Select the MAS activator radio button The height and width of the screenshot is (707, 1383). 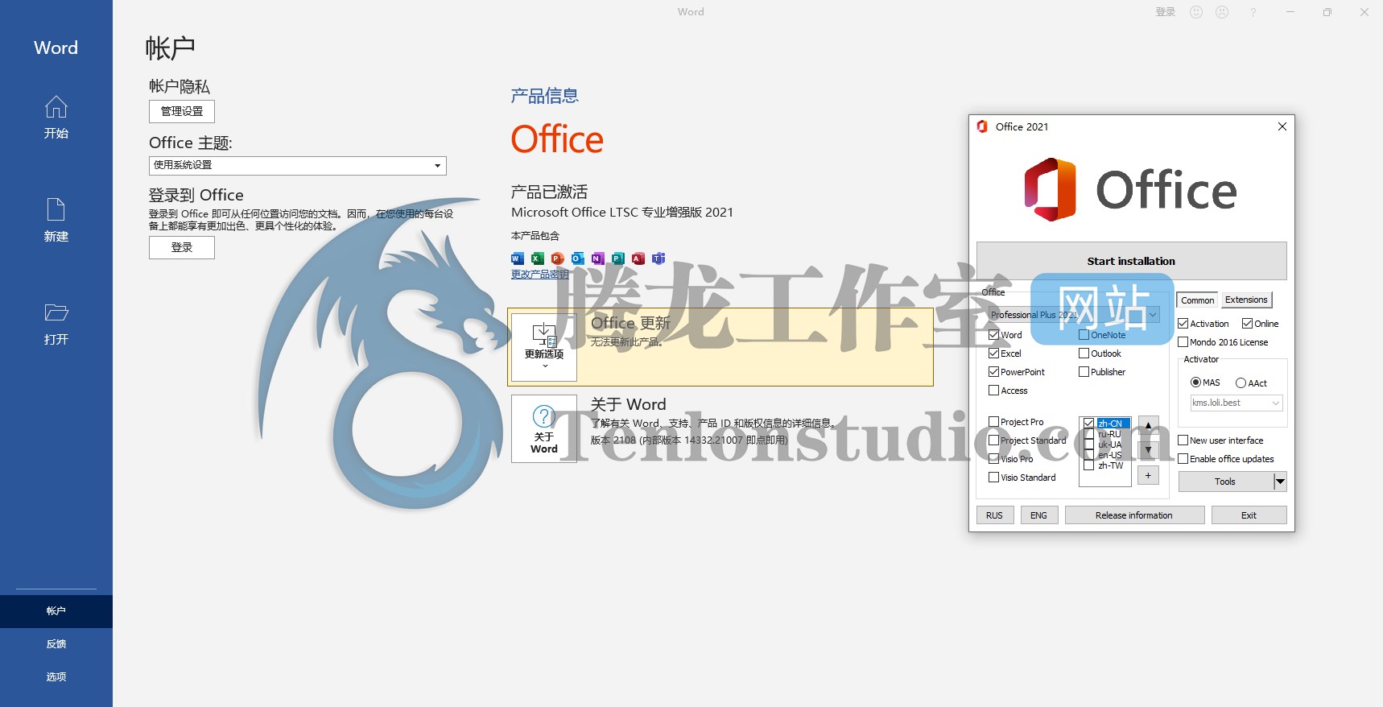point(1195,383)
